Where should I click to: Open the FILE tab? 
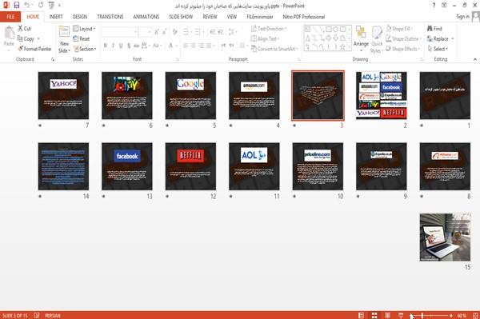click(x=10, y=17)
